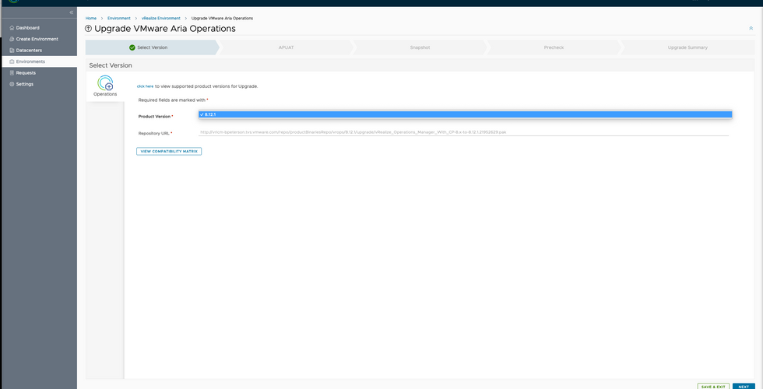This screenshot has height=389, width=763.
Task: Go to the Precheck wizard step
Action: (x=554, y=47)
